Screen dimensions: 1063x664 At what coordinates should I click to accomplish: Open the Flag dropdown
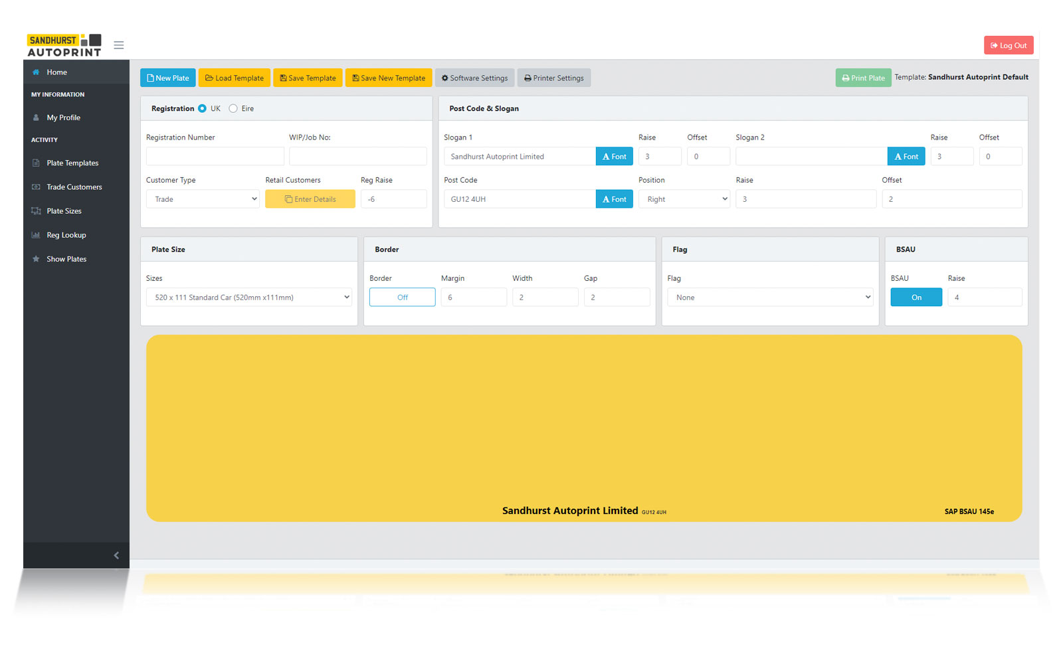[770, 297]
